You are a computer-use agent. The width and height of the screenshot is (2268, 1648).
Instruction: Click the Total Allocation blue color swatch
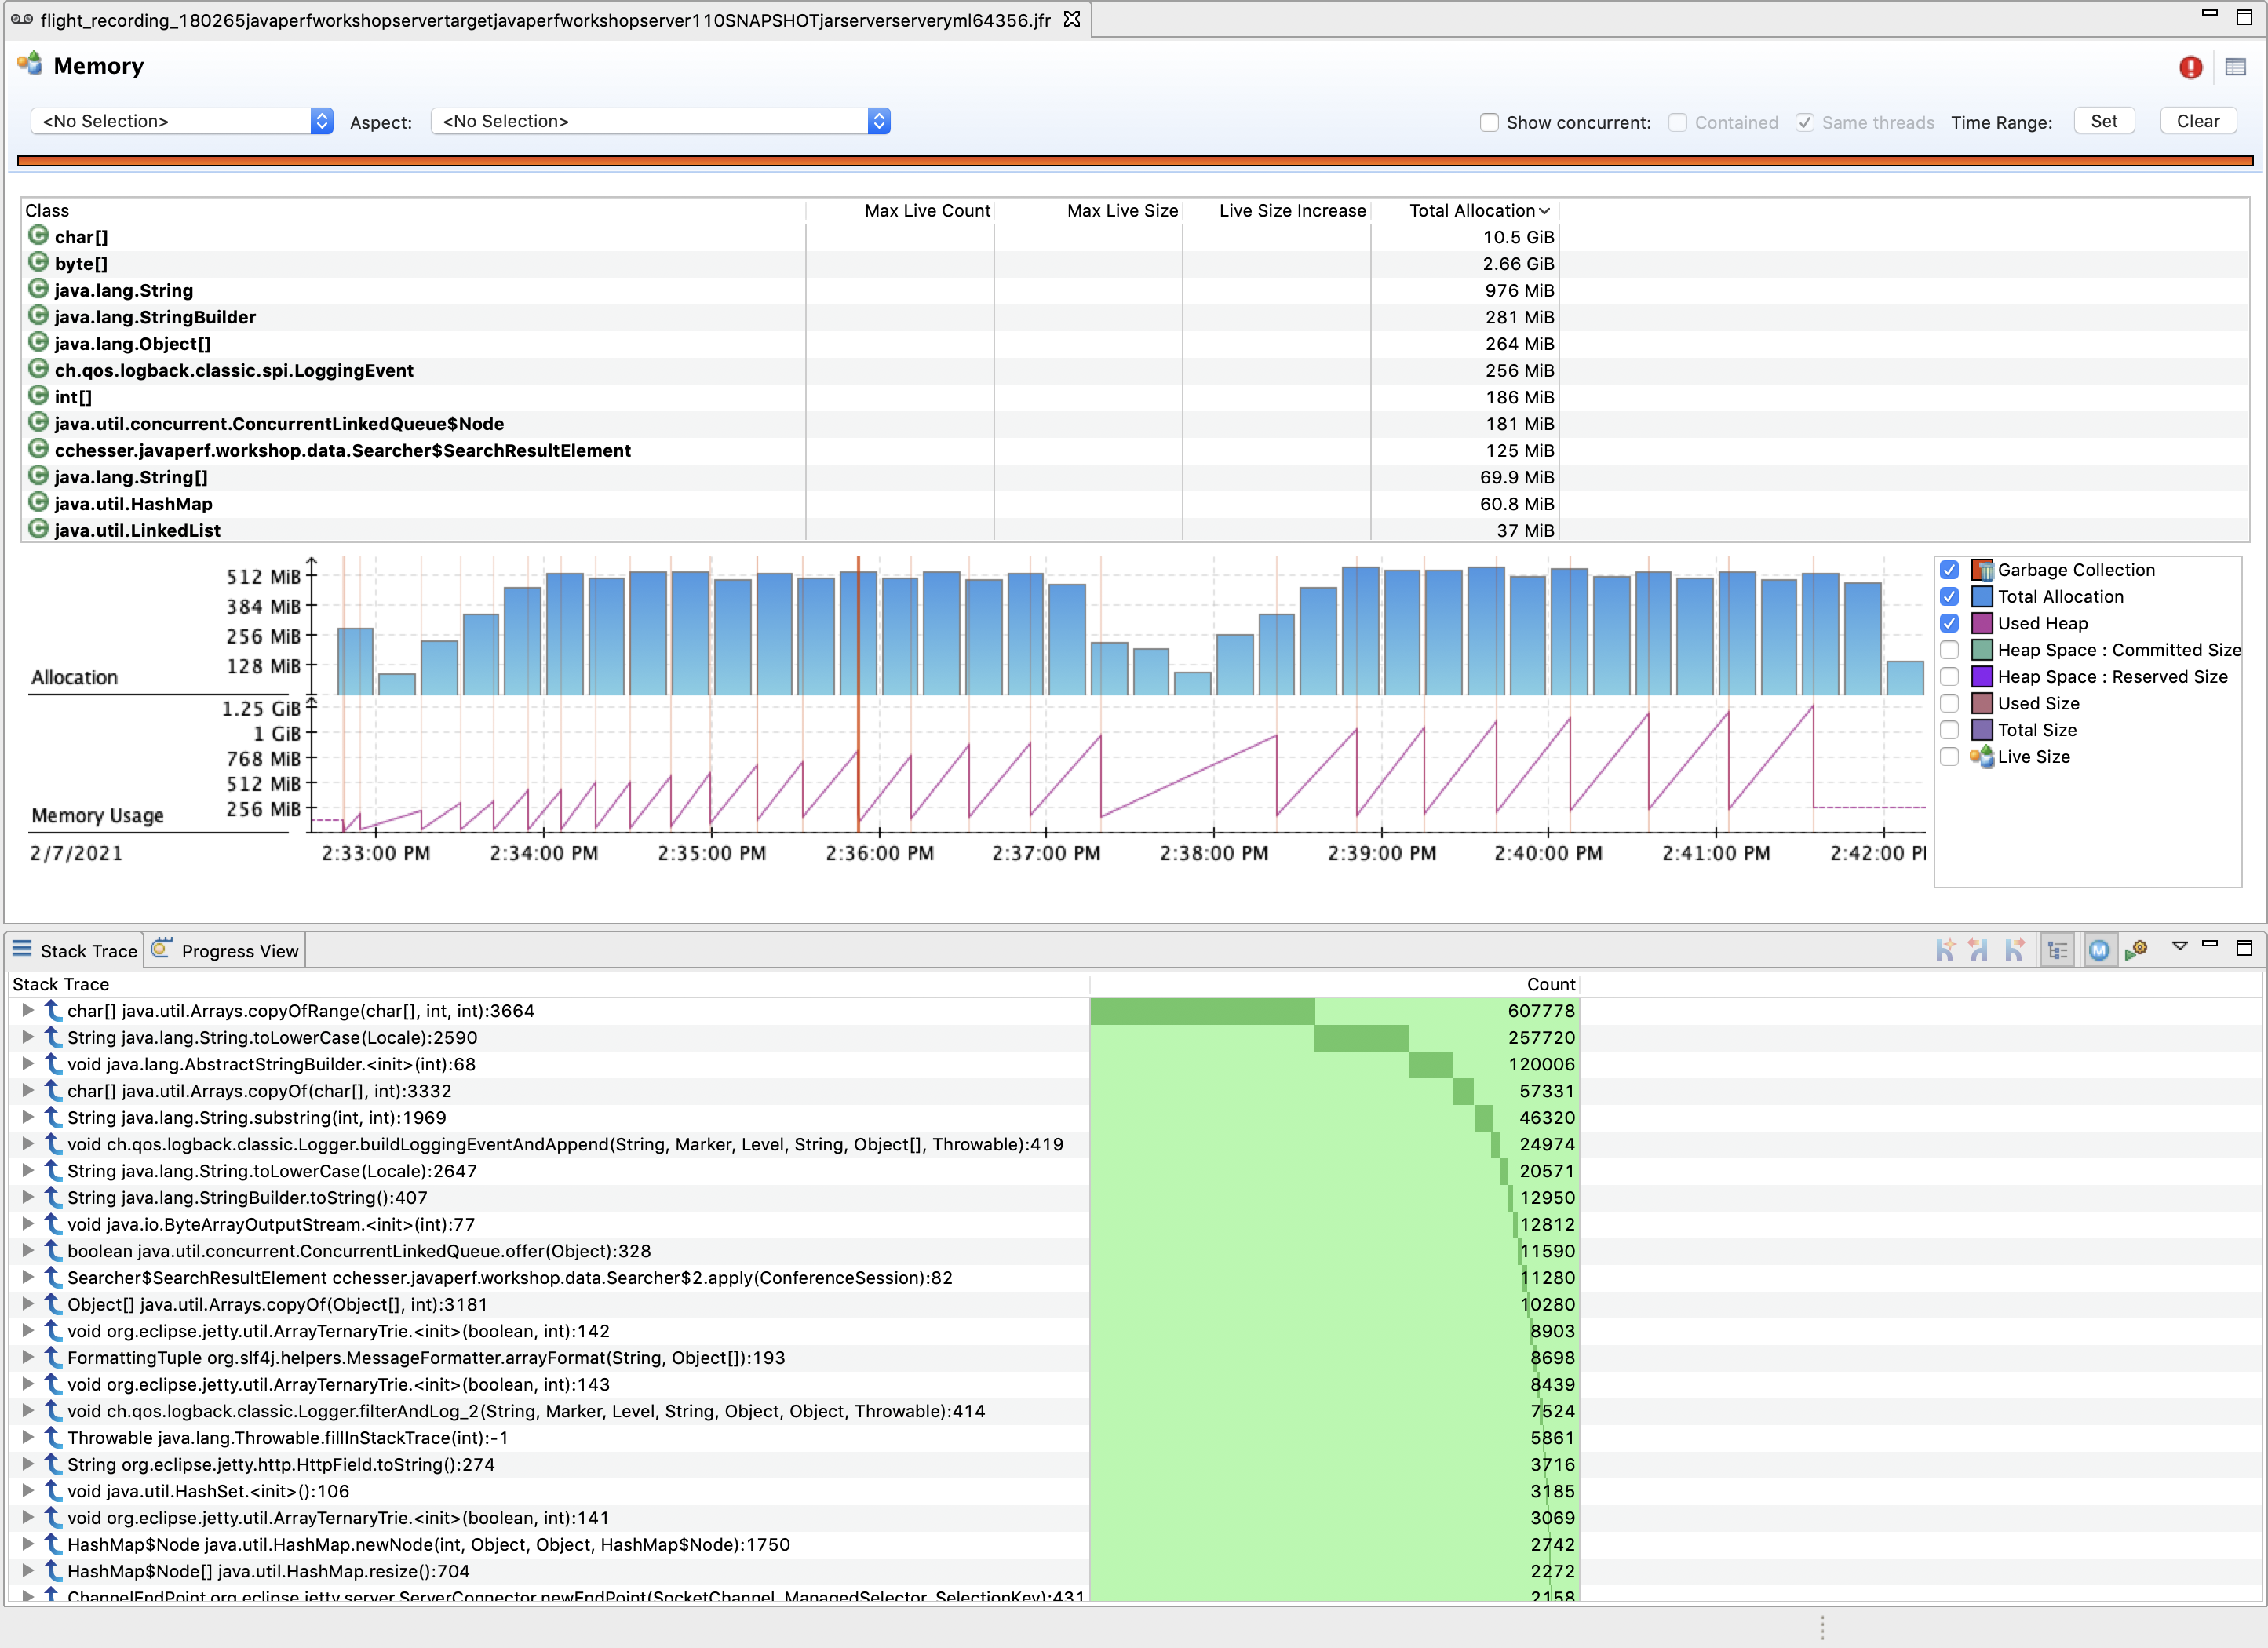[1982, 596]
